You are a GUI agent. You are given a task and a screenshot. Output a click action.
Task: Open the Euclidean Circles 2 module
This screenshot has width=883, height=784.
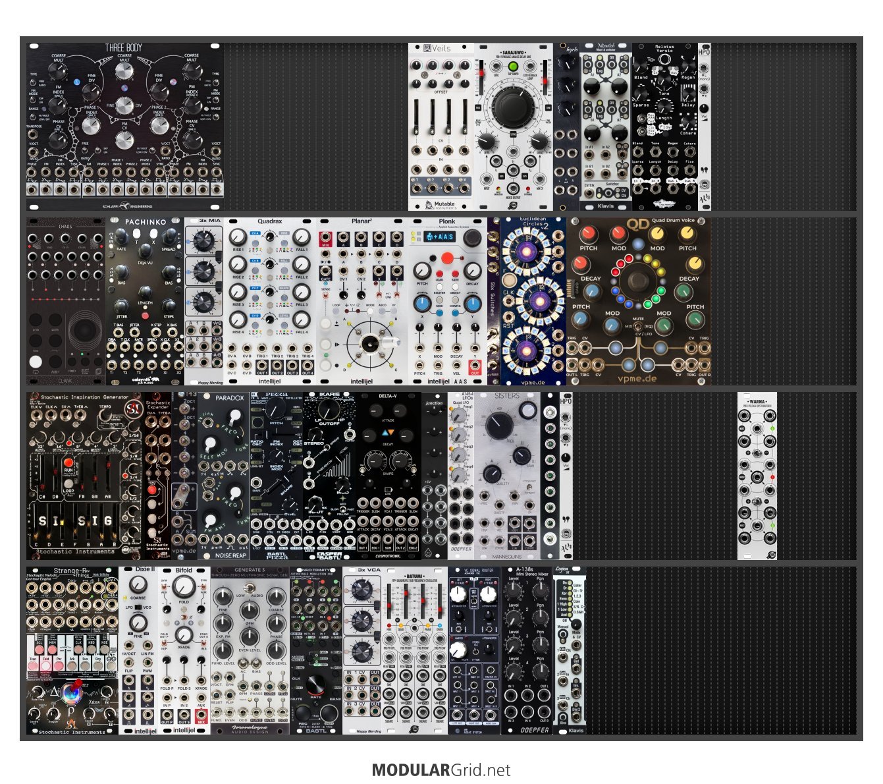point(533,302)
